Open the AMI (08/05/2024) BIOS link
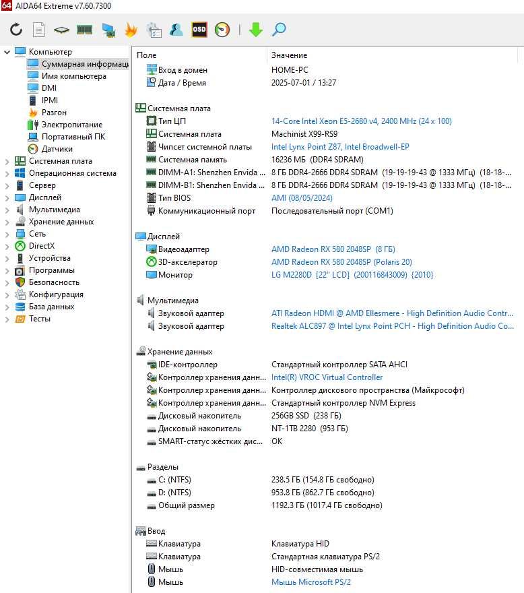Screen dimensions: 524x593 point(302,198)
